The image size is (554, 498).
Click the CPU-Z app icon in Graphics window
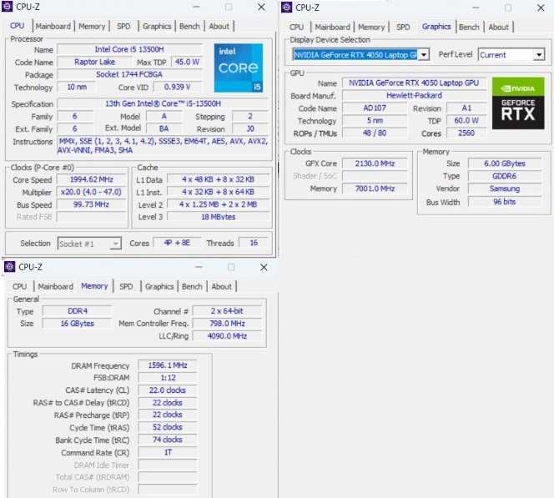click(286, 7)
